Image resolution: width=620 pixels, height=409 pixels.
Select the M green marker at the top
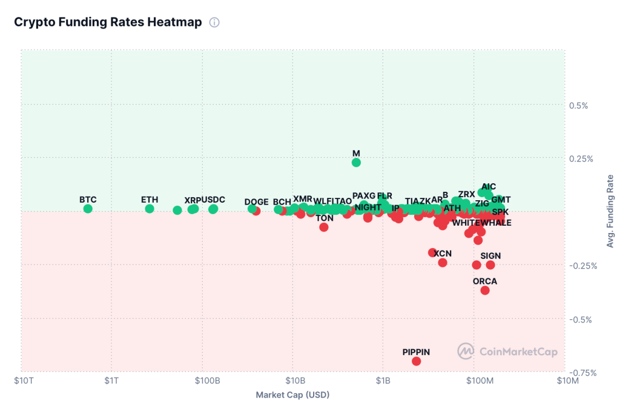point(355,162)
